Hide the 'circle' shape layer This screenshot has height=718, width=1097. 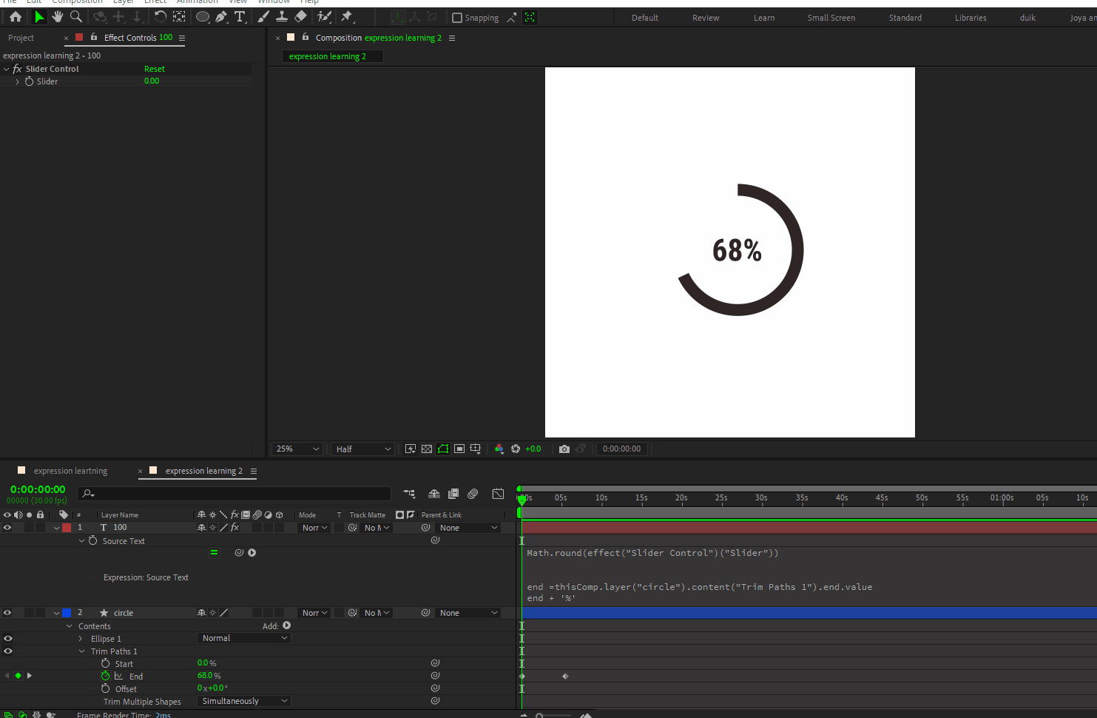7,613
